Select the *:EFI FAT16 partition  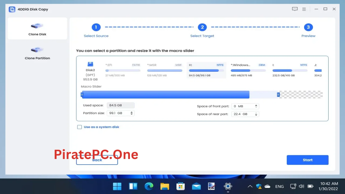pos(123,70)
